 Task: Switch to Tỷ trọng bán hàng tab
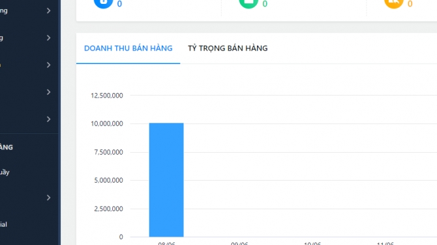point(228,48)
